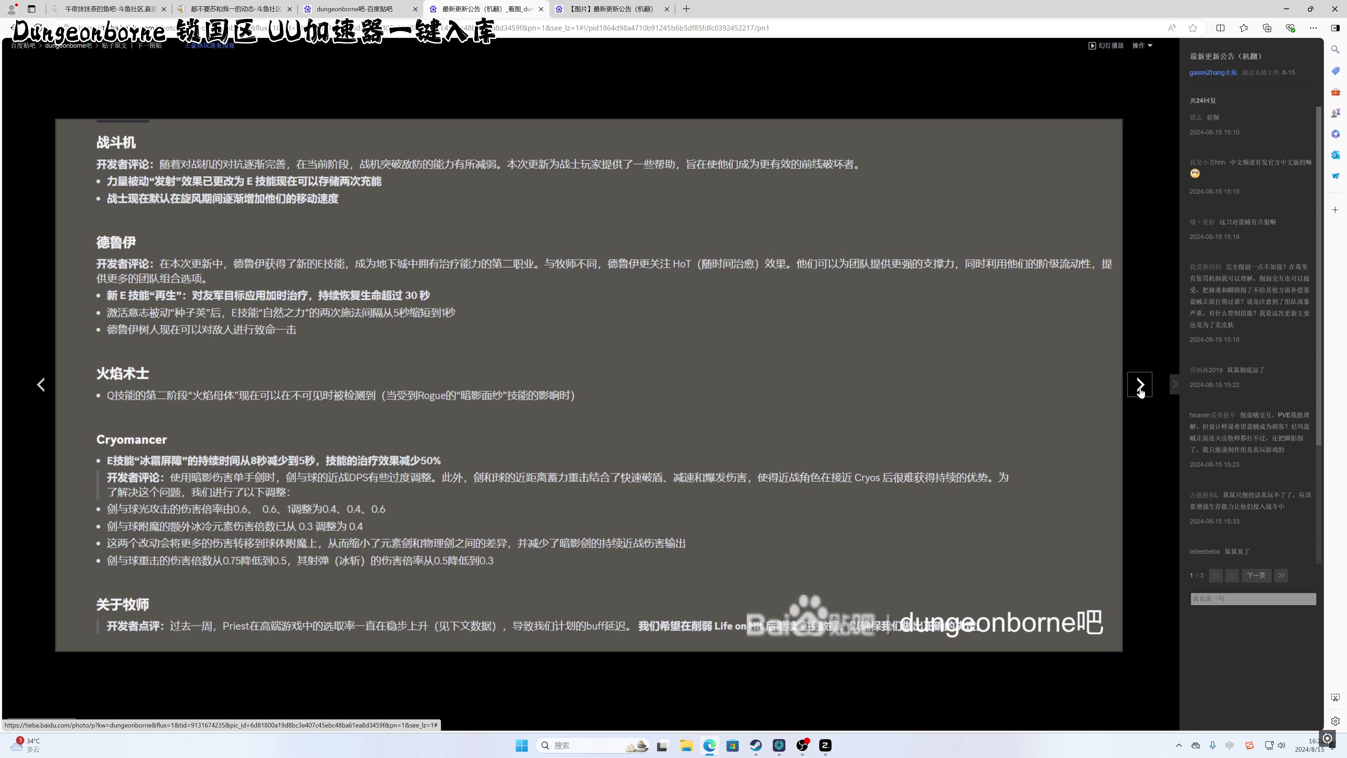Screen dimensions: 1347x758
Task: Open browser profile avatar
Action: point(12,9)
